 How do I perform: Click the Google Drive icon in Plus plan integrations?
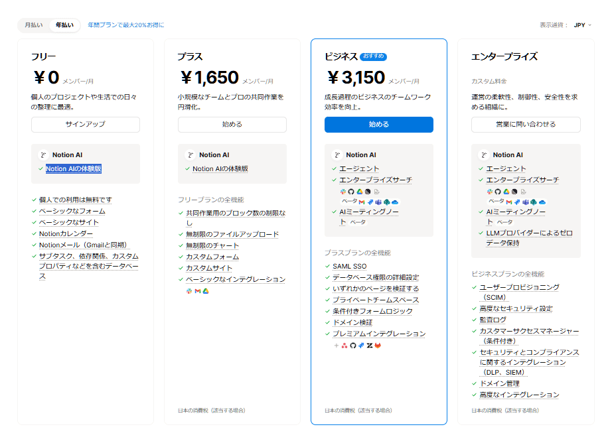(206, 291)
